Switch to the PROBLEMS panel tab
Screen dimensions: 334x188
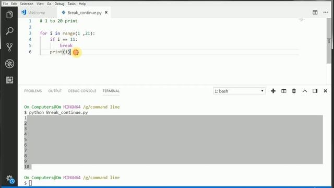pyautogui.click(x=33, y=91)
